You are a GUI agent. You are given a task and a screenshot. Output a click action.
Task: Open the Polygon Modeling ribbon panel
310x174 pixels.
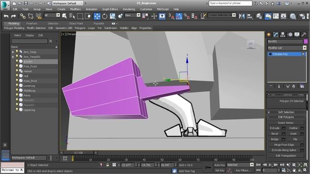pyautogui.click(x=14, y=28)
